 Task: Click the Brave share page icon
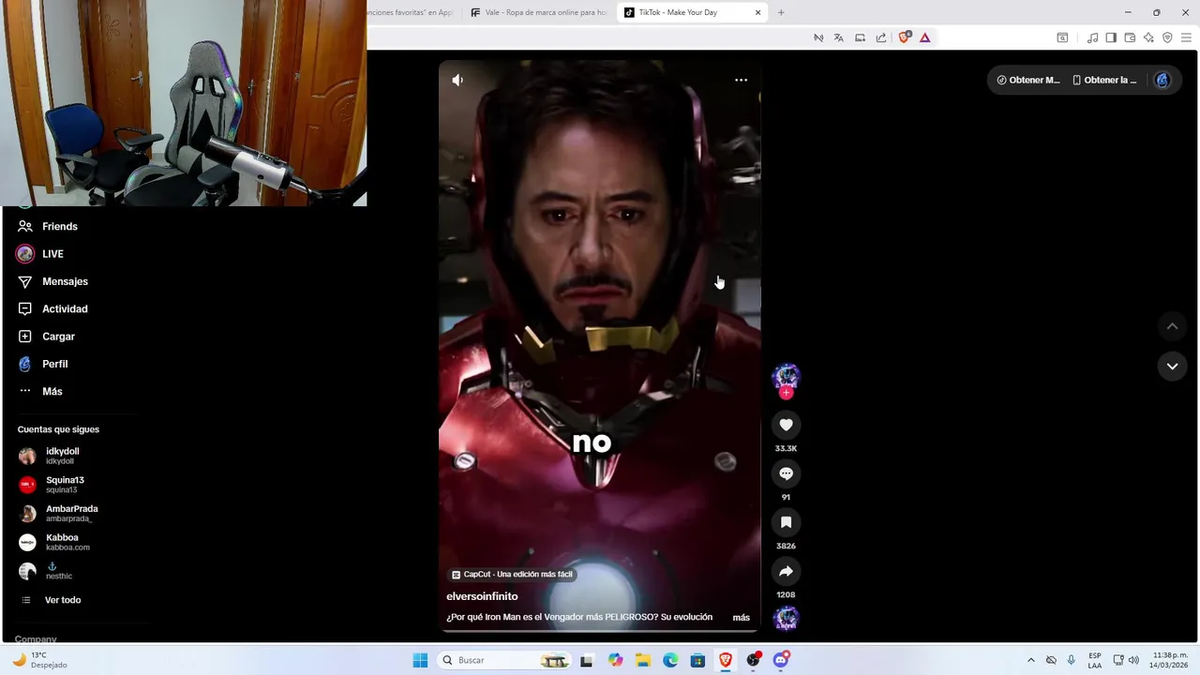coord(881,37)
